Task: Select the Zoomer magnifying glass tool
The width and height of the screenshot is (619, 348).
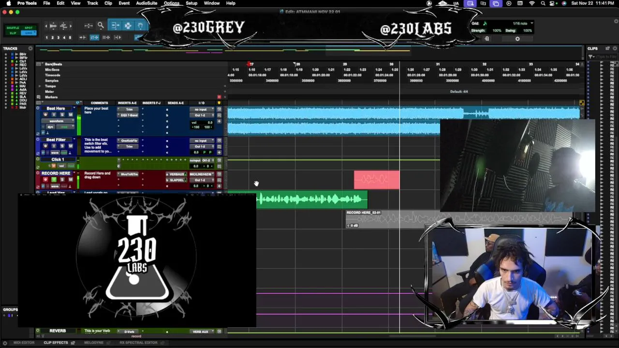Action: tap(101, 25)
